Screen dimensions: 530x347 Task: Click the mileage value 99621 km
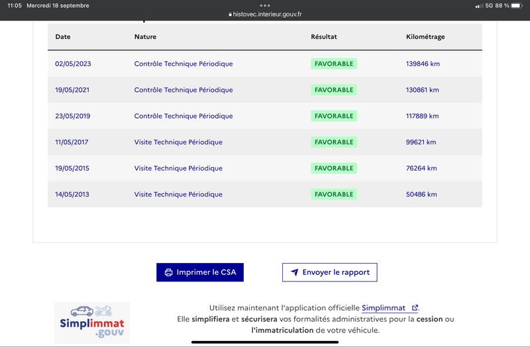(x=421, y=142)
